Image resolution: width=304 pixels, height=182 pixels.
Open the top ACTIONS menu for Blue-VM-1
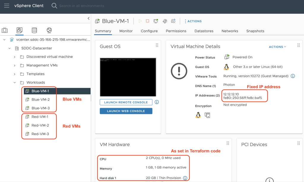(193, 21)
